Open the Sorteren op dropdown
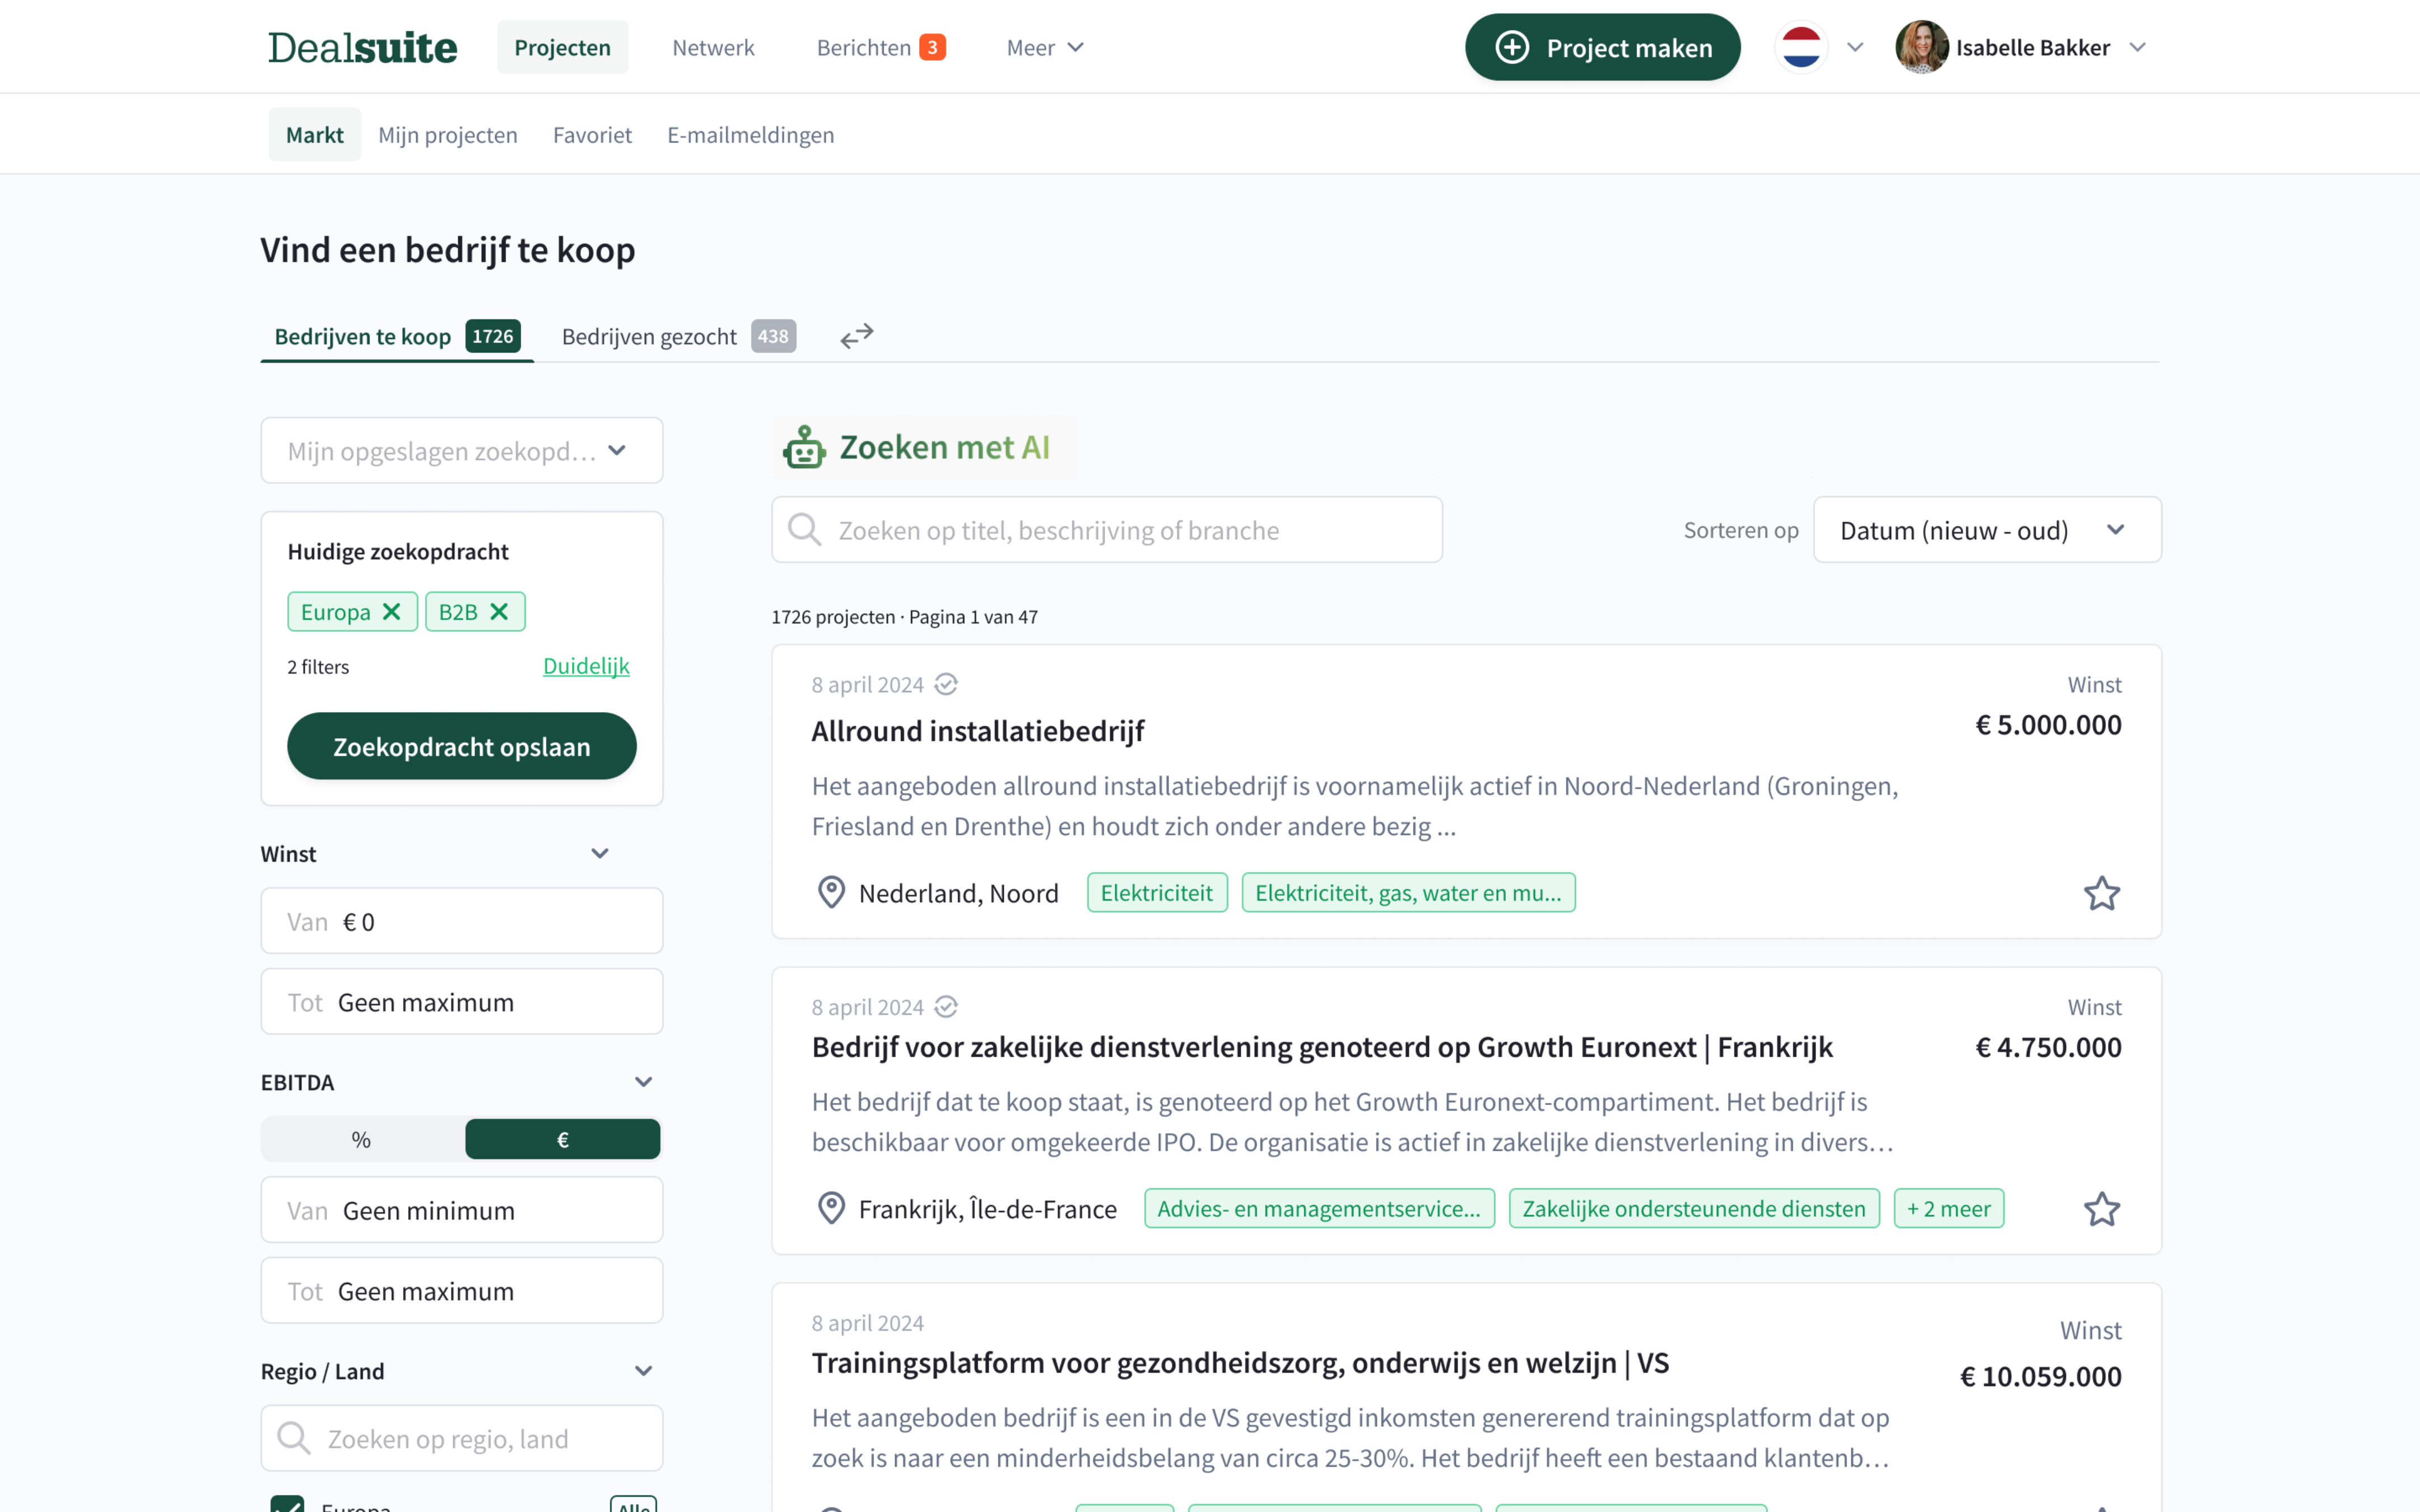 (1986, 530)
